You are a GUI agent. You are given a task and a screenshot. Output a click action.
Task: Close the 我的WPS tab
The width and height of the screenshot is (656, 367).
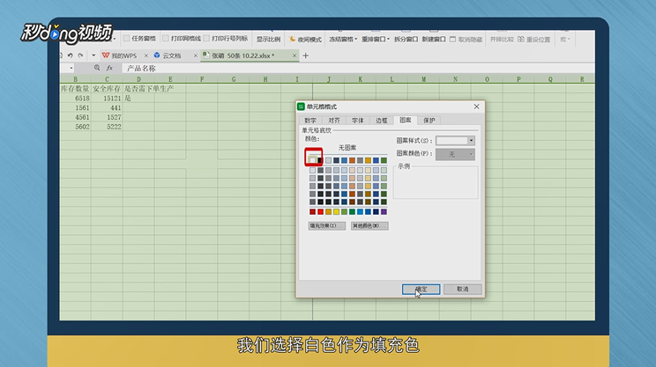pyautogui.click(x=146, y=55)
